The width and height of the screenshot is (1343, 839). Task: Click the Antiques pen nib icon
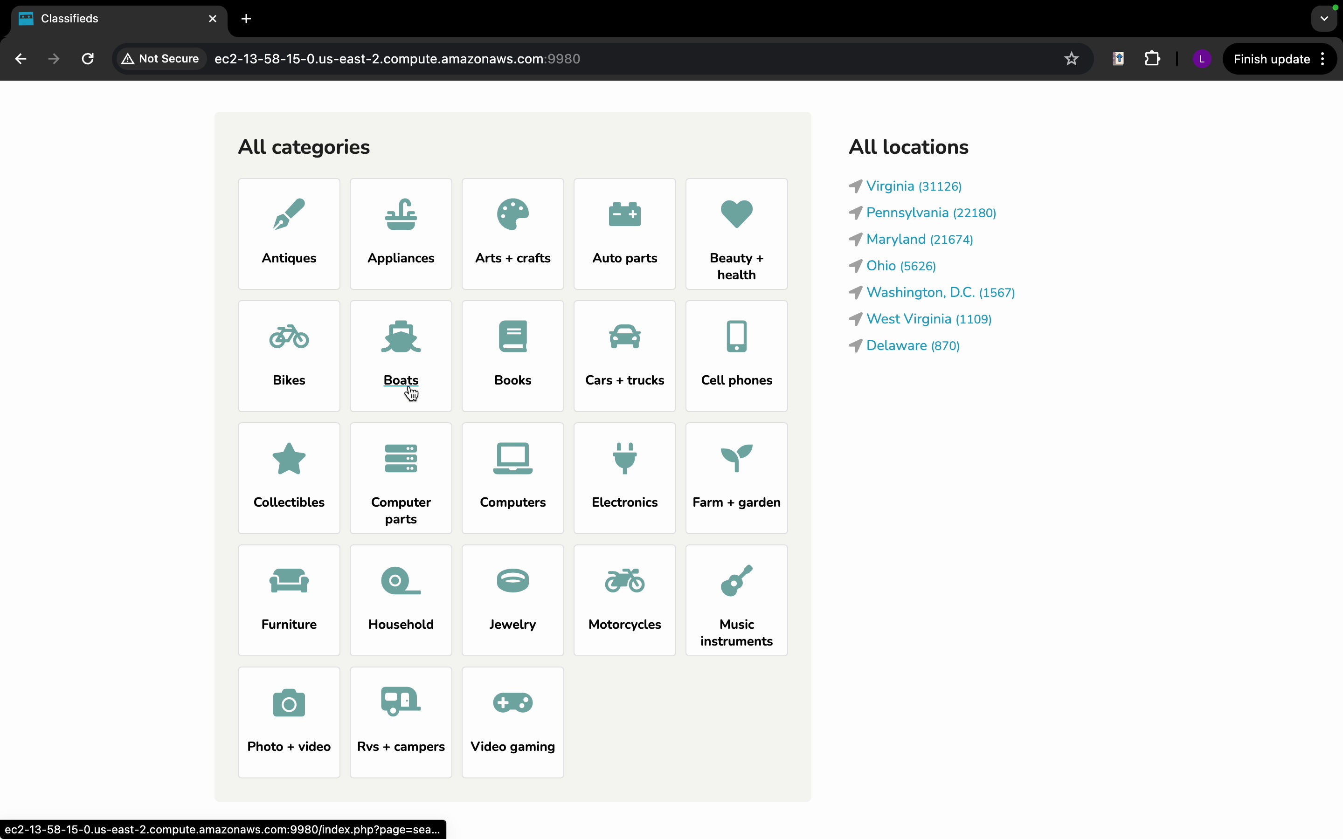point(289,214)
